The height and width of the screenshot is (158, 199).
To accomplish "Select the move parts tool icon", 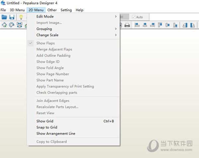I will [4, 25].
